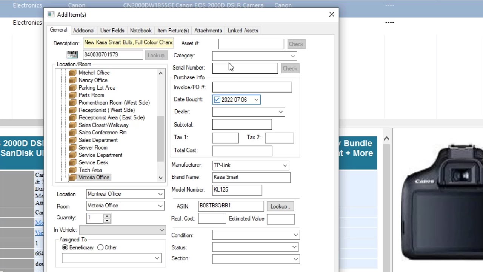Click the Check button beside Asset #
The image size is (483, 272).
pyautogui.click(x=296, y=44)
